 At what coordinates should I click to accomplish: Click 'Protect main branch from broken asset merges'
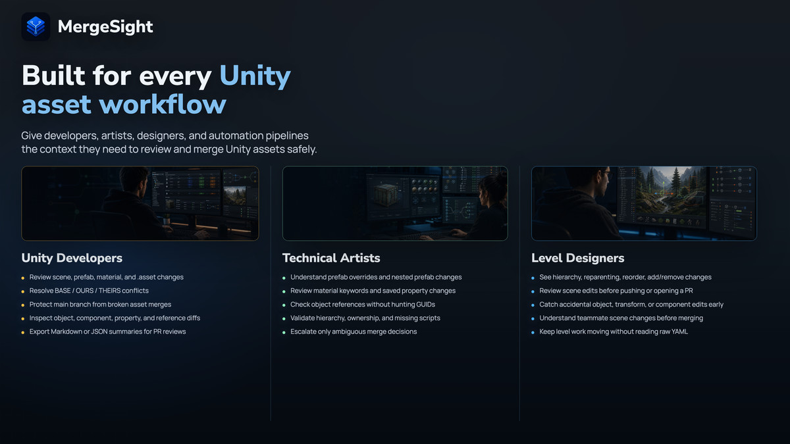pos(100,305)
